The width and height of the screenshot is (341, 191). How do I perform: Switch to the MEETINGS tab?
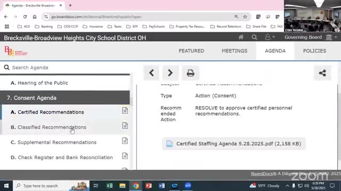tap(234, 51)
